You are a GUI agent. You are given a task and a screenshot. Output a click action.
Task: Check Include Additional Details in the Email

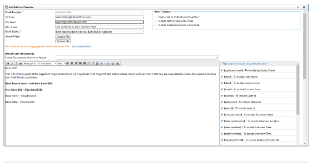pyautogui.click(x=156, y=25)
